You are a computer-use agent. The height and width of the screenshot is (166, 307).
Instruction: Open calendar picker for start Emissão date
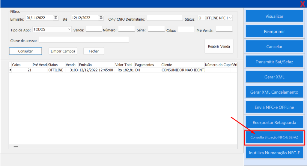[x=56, y=18]
